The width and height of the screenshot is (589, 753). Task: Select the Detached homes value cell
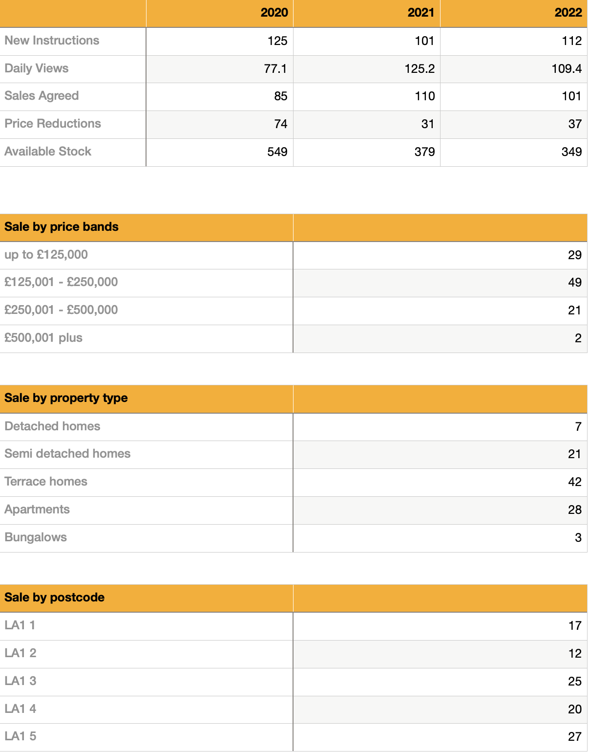pos(578,427)
